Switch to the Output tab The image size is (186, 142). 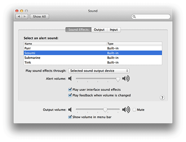[99, 30]
